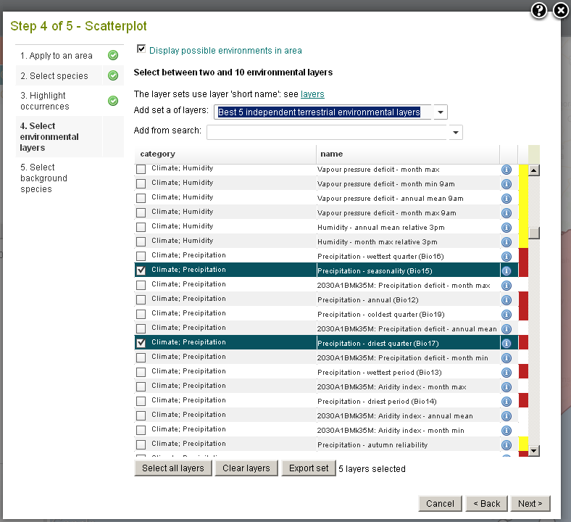Click the Best 5 independent layers combo text
The height and width of the screenshot is (522, 571).
319,112
